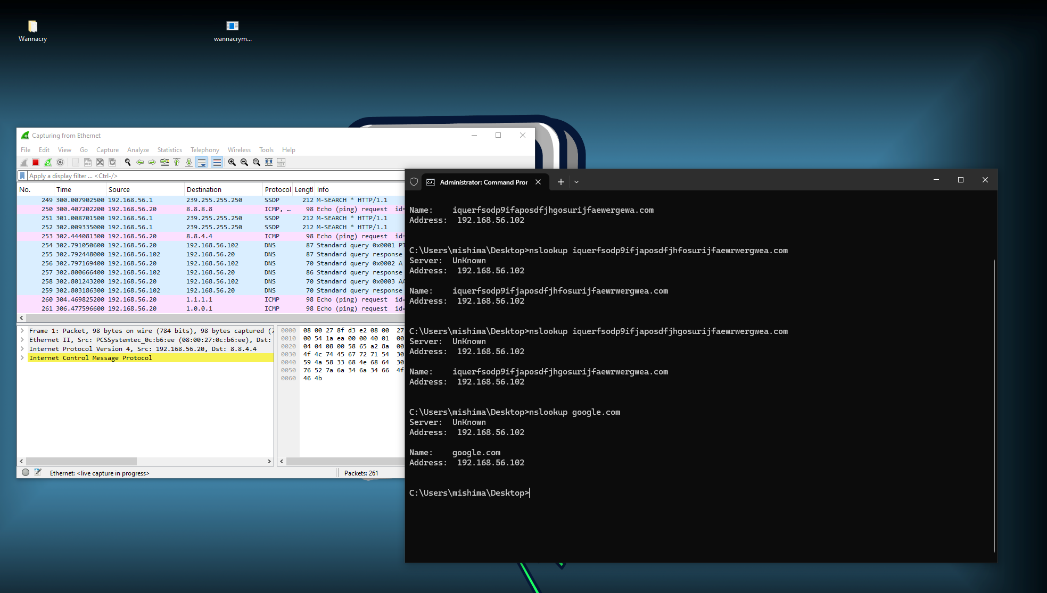This screenshot has height=593, width=1047.
Task: Select packet 254 DNS standard query
Action: 211,245
